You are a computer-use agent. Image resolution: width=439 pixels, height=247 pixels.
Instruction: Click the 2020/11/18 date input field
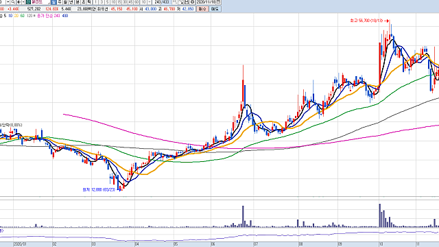(206, 2)
